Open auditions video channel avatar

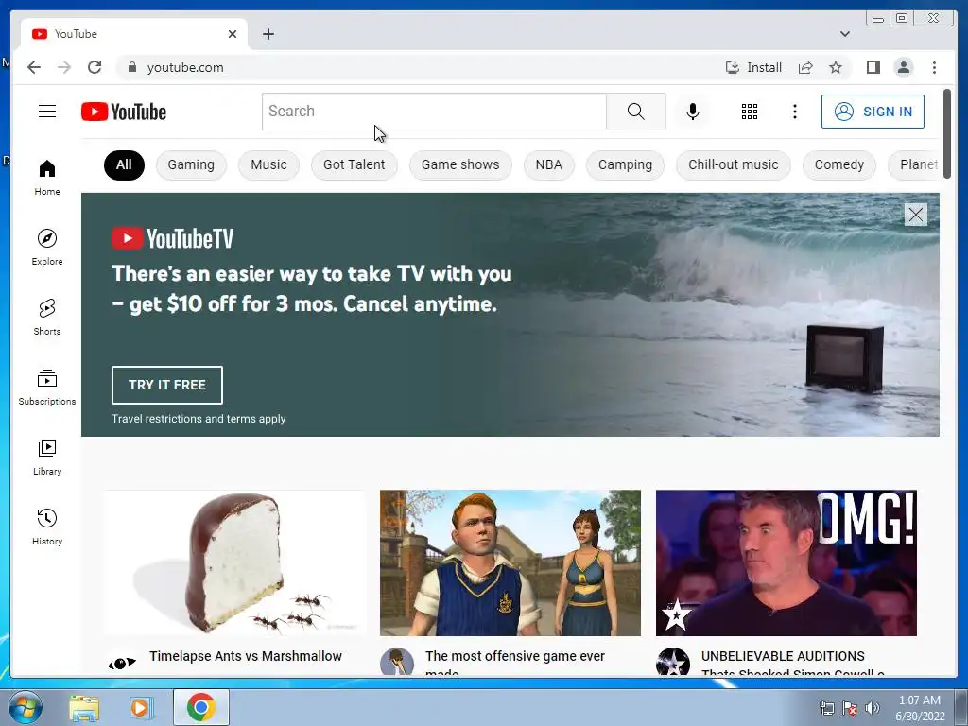point(673,662)
